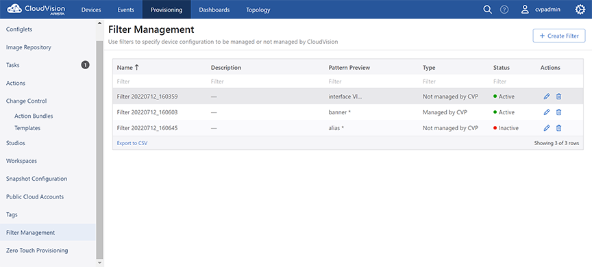
Task: Create a new filter
Action: 559,36
